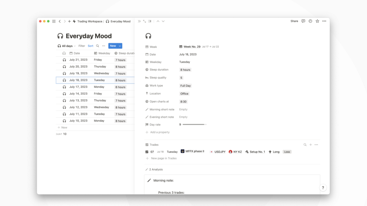Go forward with the right arrow
367x206 pixels.
pos(65,21)
